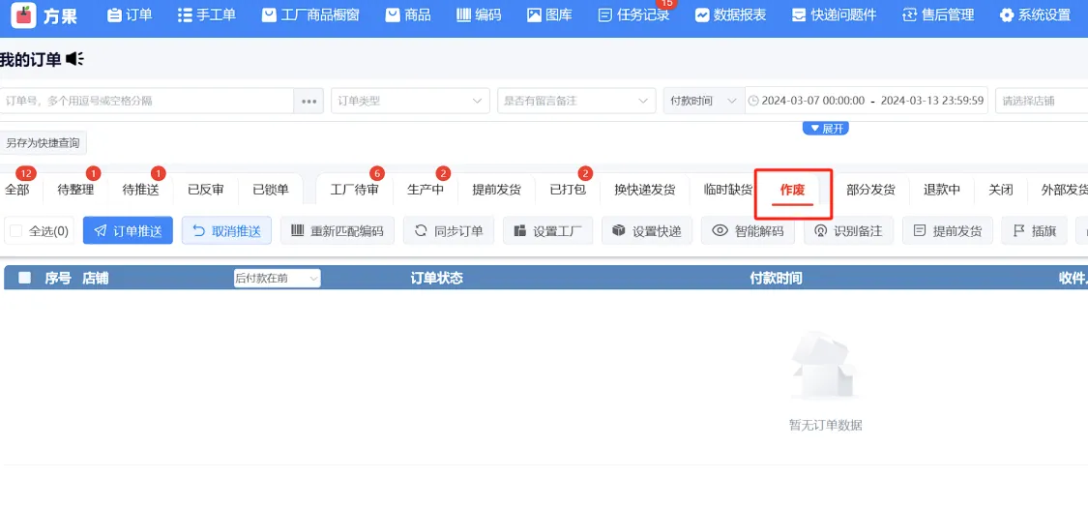Viewport: 1088px width, 507px height.
Task: Switch to the 提前发货 tab
Action: [x=497, y=190]
